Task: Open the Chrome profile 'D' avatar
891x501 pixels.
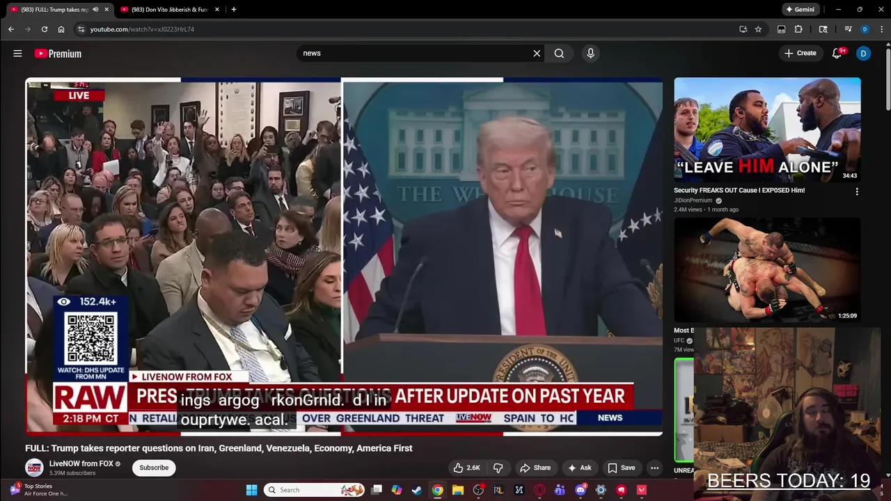Action: pos(865,29)
